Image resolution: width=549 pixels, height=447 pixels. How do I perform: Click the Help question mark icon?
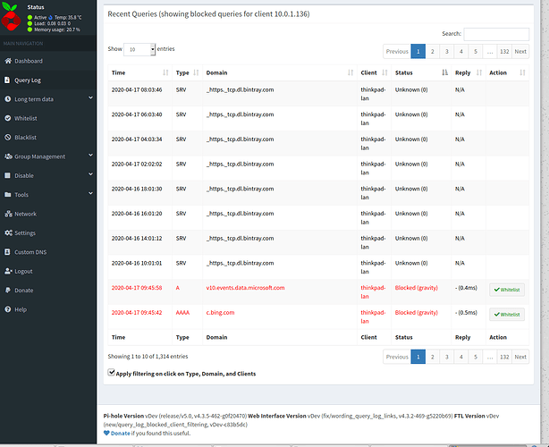8,309
